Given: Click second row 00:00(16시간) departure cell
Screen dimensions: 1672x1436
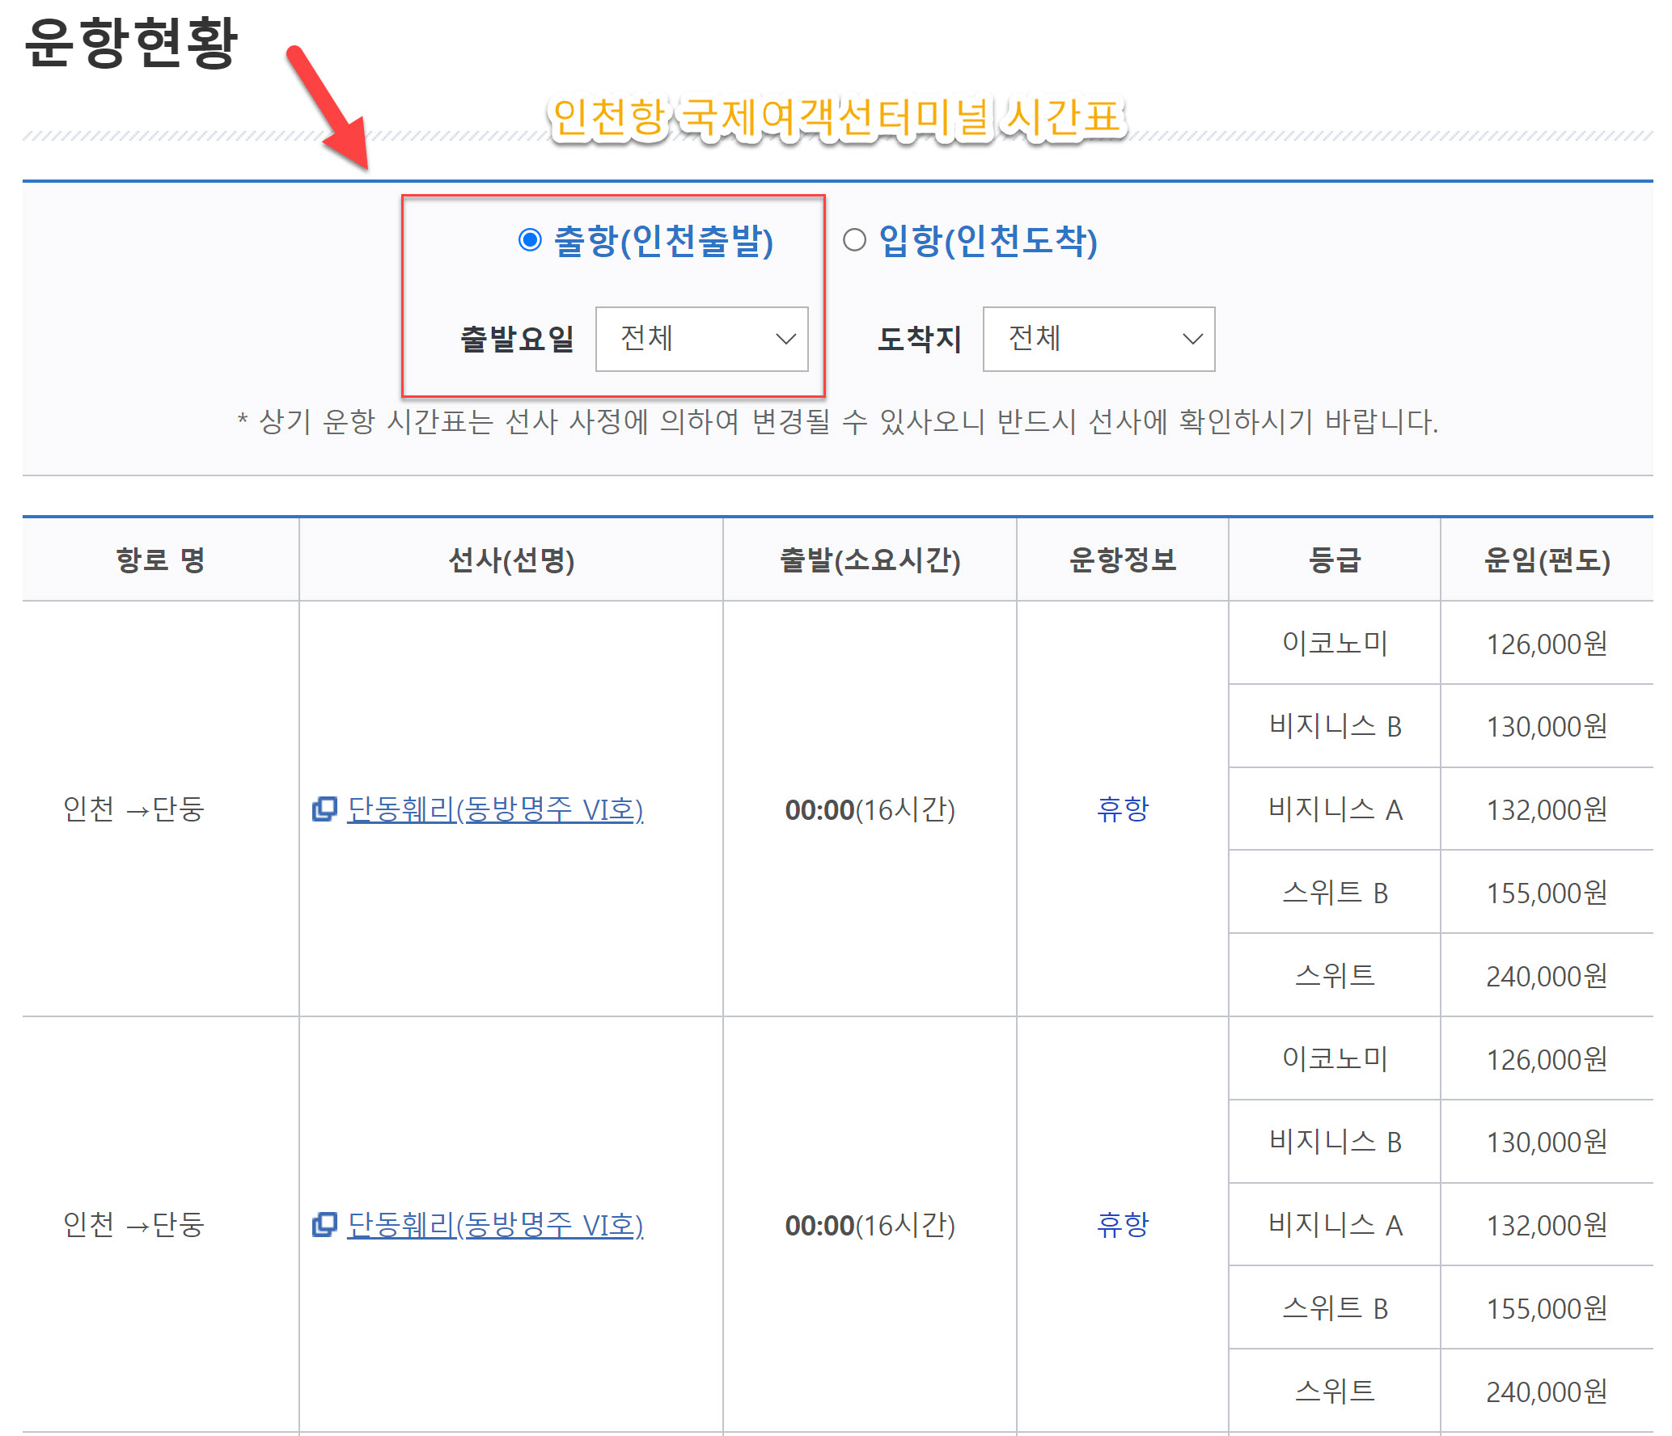Looking at the screenshot, I should coord(870,1225).
